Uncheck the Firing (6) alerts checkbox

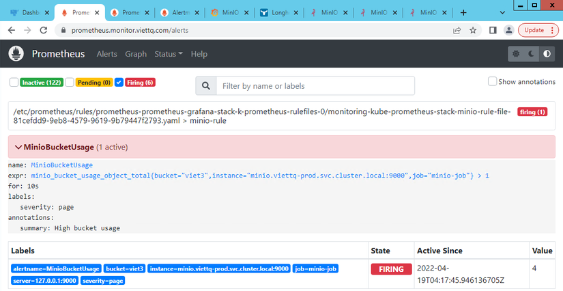(x=119, y=83)
